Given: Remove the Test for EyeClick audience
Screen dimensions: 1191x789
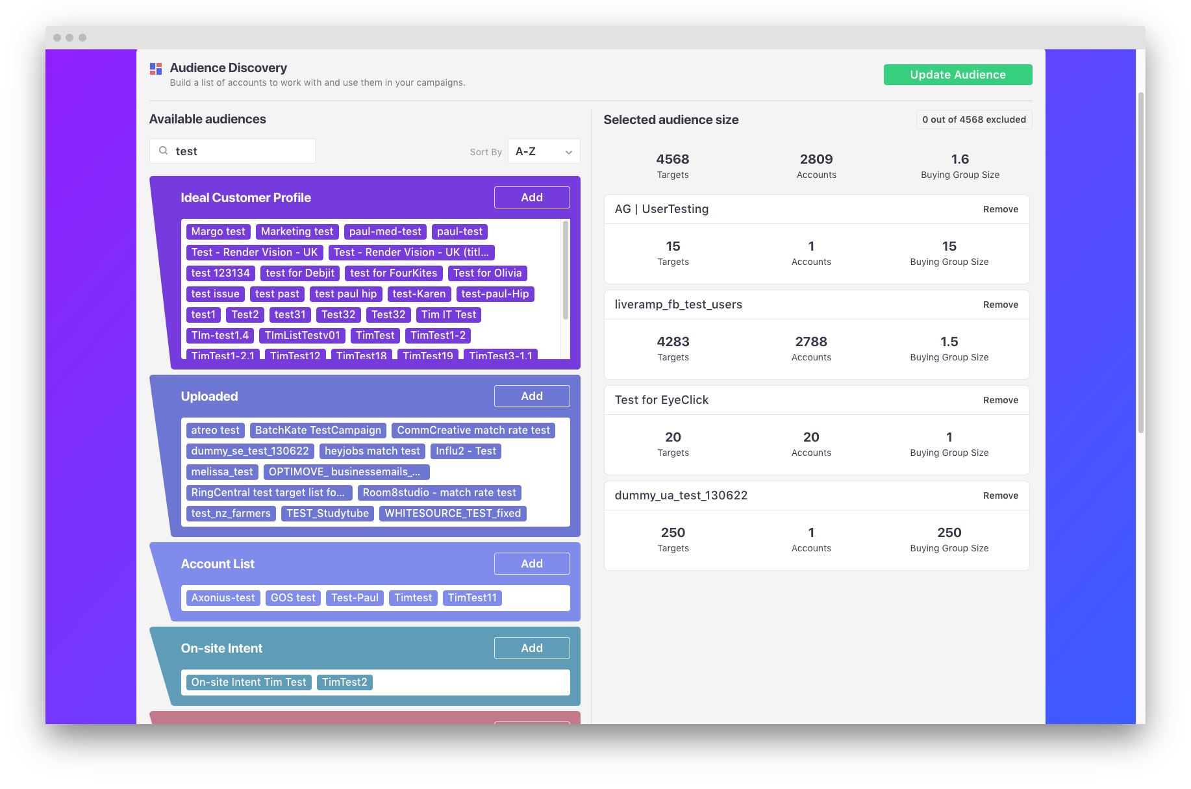Looking at the screenshot, I should click(x=1000, y=400).
